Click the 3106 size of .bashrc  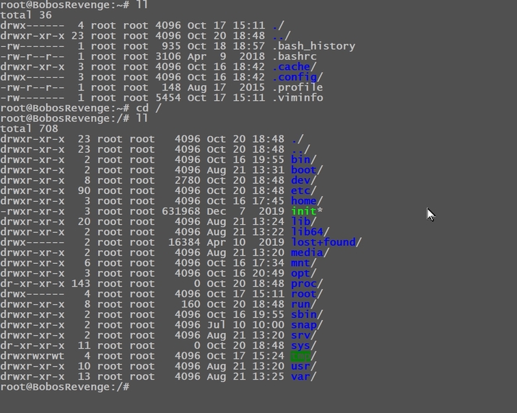(168, 57)
